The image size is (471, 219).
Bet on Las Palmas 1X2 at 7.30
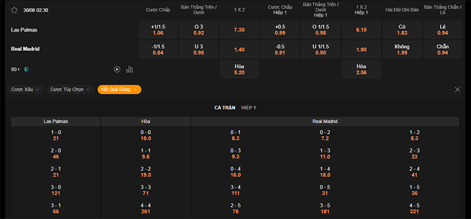240,30
